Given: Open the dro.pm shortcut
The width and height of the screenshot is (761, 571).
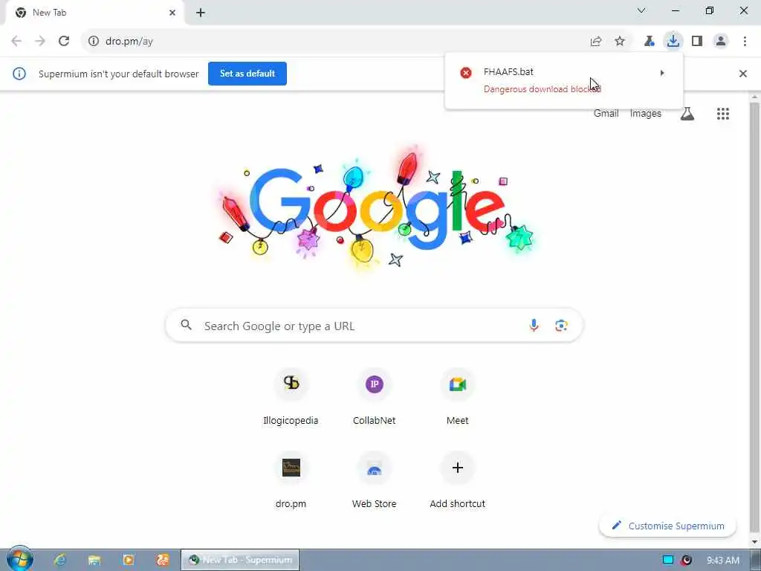Looking at the screenshot, I should pos(291,480).
